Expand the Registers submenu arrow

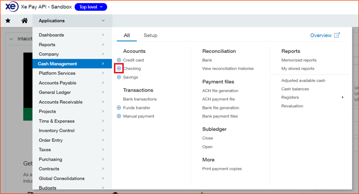[343, 97]
